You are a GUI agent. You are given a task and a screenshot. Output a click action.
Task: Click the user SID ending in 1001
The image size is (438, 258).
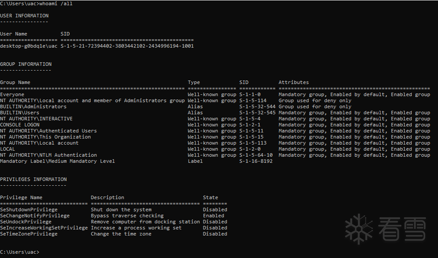pyautogui.click(x=127, y=46)
